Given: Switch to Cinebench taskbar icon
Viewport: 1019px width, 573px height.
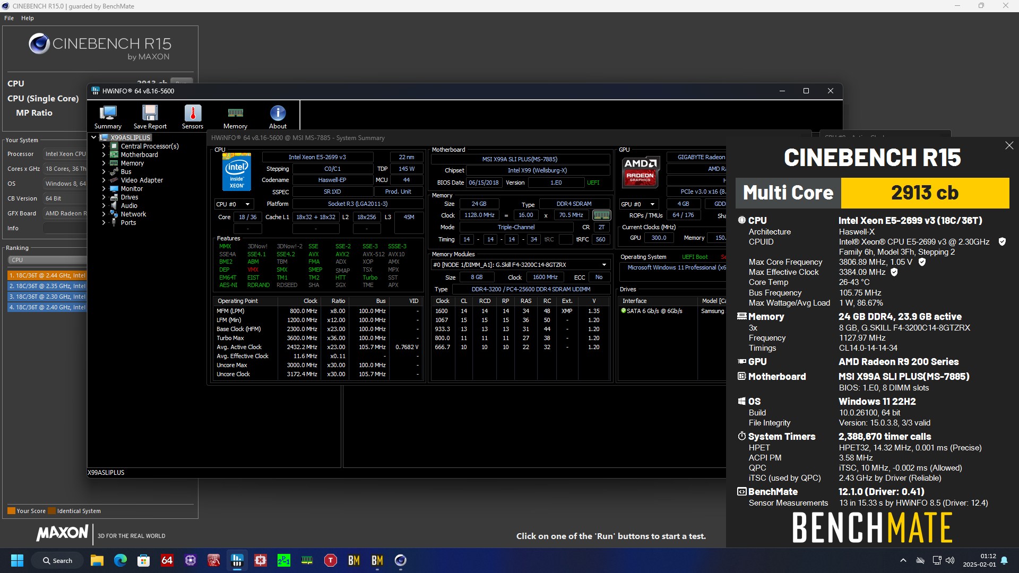Looking at the screenshot, I should tap(401, 560).
